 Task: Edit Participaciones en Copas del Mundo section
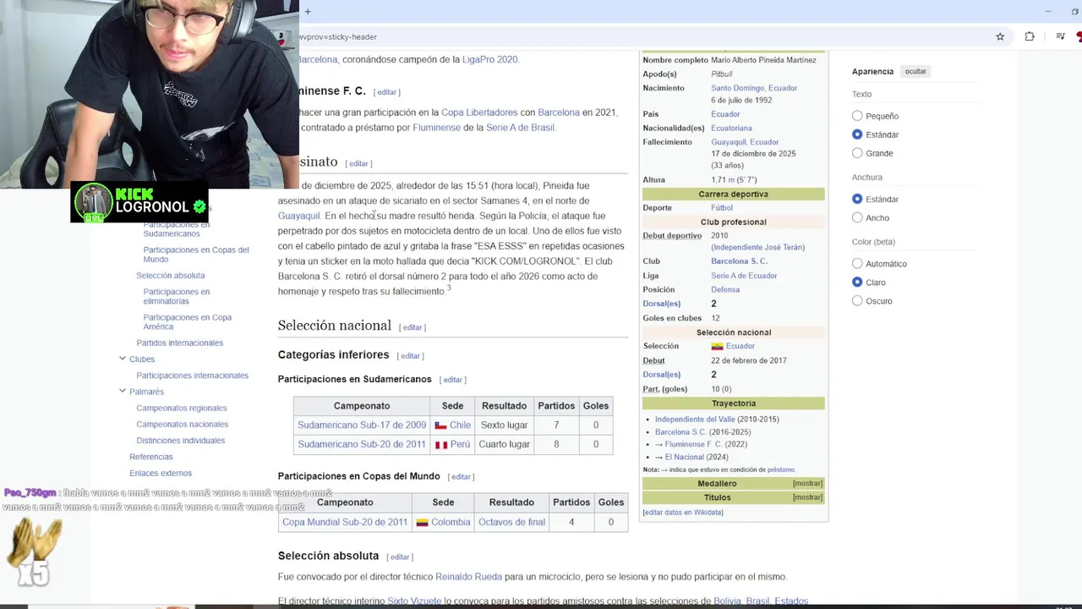(x=461, y=477)
